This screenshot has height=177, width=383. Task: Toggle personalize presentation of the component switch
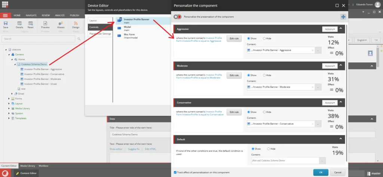[x=178, y=17]
